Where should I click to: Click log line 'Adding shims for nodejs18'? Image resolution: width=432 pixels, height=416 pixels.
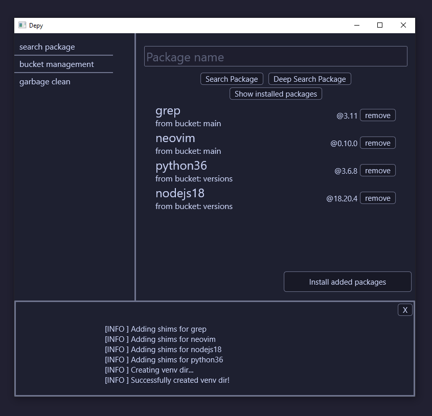[163, 350]
